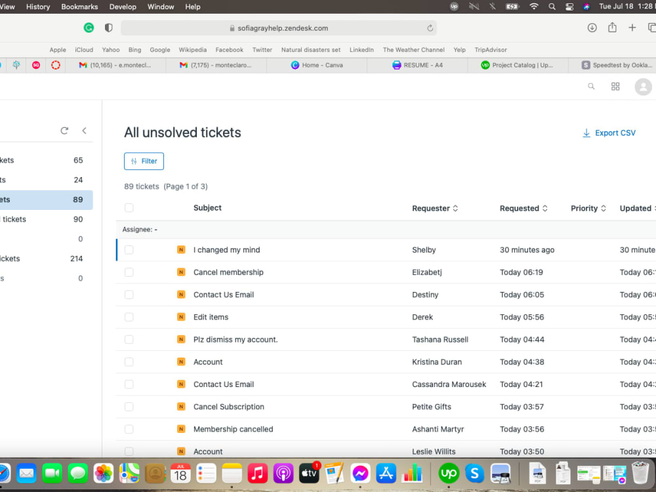Check the 'Cancel membership' ticket checkbox

coord(129,272)
